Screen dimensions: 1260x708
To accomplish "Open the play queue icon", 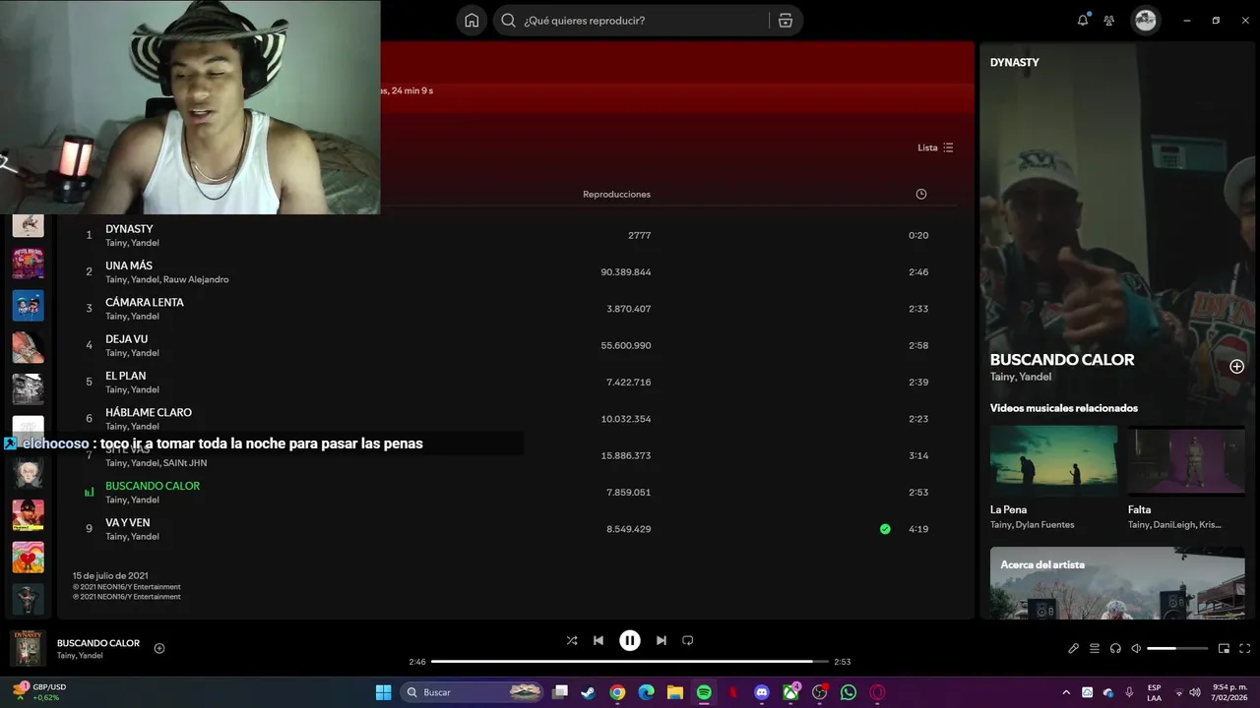I will [1095, 648].
